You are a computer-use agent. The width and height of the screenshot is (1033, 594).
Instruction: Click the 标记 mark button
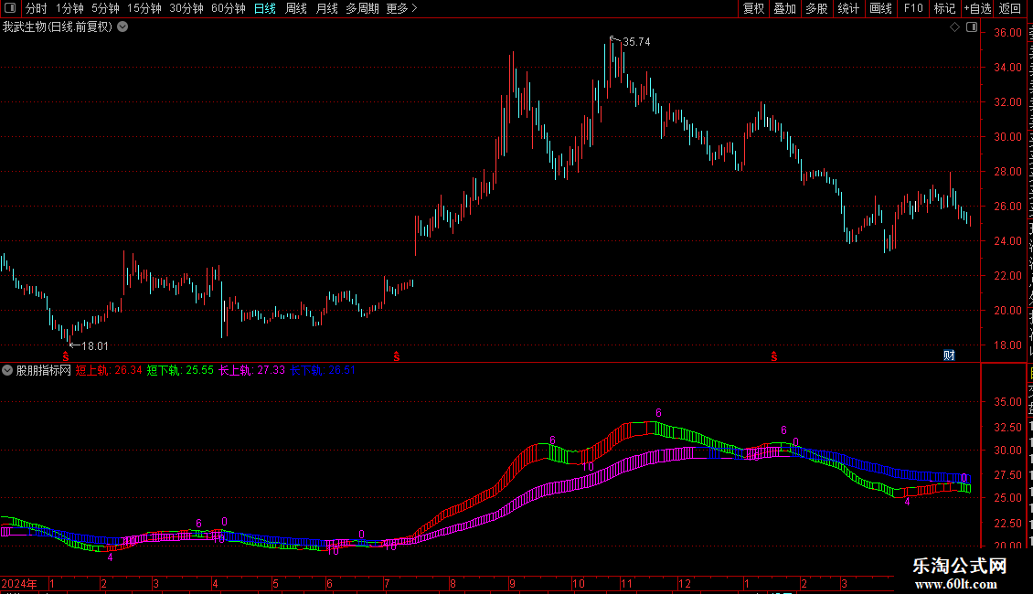(x=944, y=8)
